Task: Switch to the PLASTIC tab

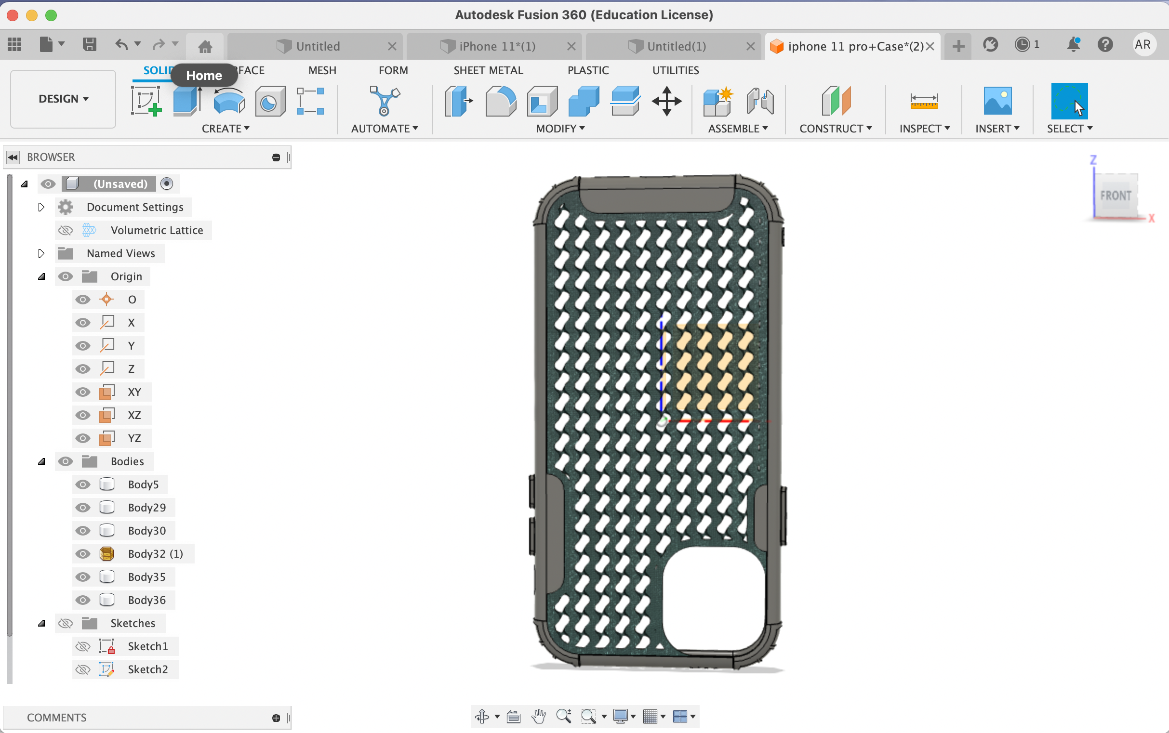Action: pyautogui.click(x=588, y=70)
